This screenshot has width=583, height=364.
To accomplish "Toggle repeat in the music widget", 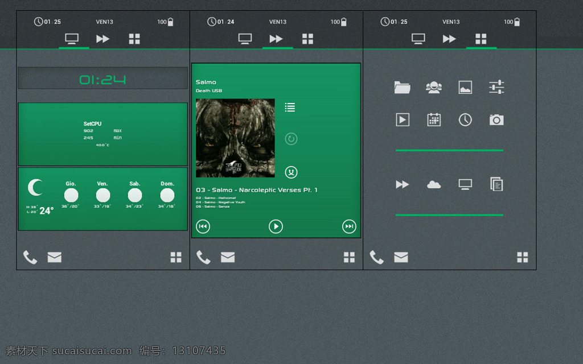I will coord(291,139).
